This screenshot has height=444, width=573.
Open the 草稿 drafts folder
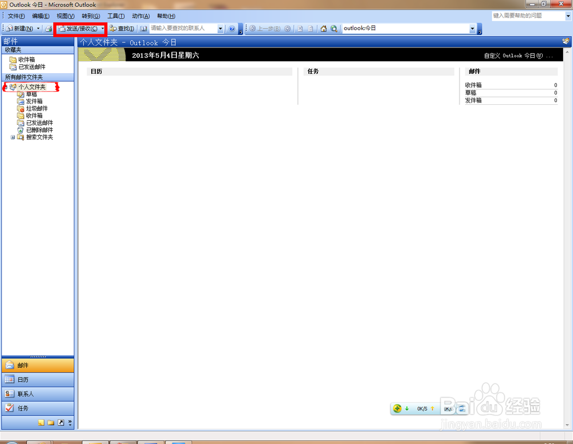click(31, 95)
